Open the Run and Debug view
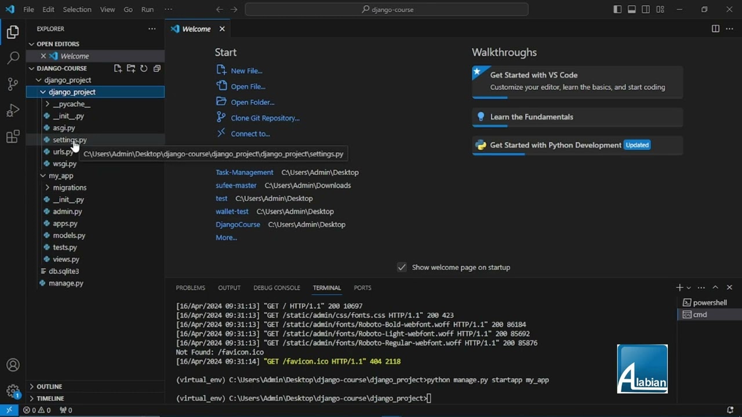Image resolution: width=742 pixels, height=417 pixels. tap(13, 111)
